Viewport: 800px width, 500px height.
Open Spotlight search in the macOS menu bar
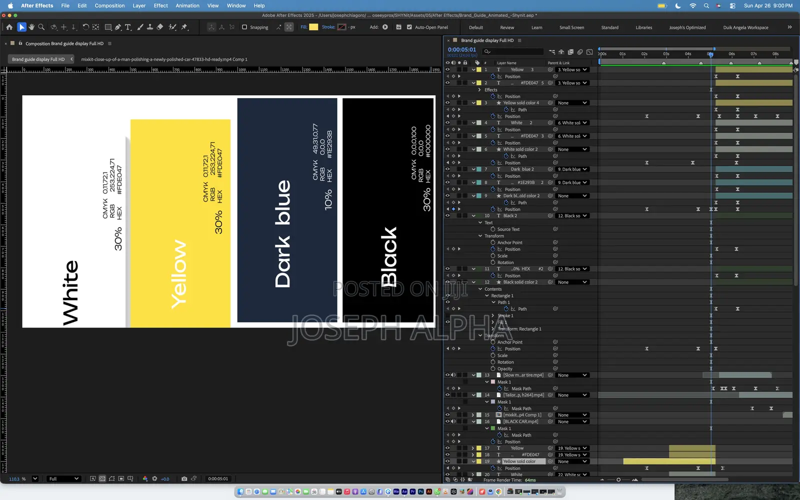click(706, 5)
